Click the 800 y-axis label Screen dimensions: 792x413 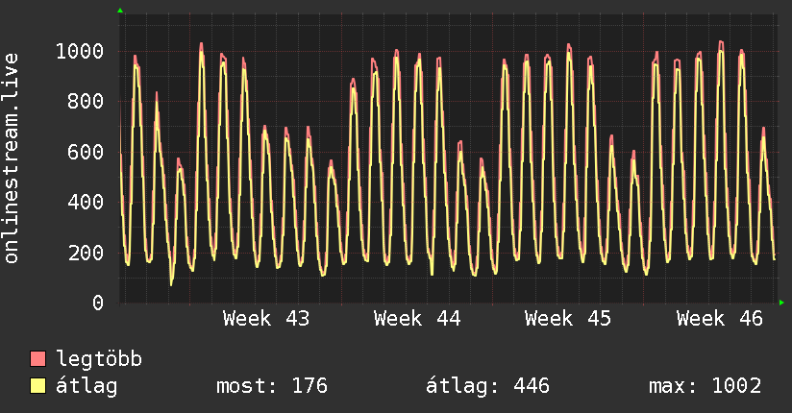[86, 102]
